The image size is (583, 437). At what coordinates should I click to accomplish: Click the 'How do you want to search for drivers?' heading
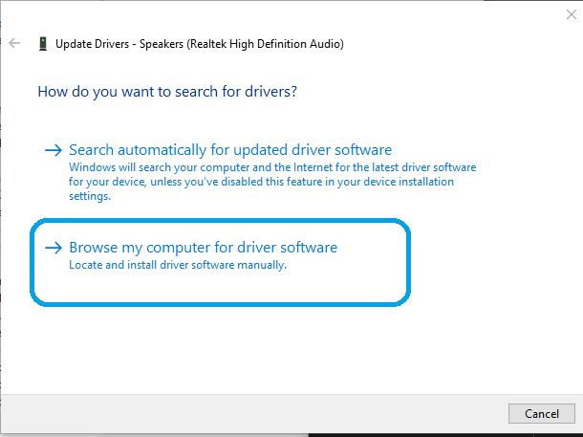click(167, 92)
